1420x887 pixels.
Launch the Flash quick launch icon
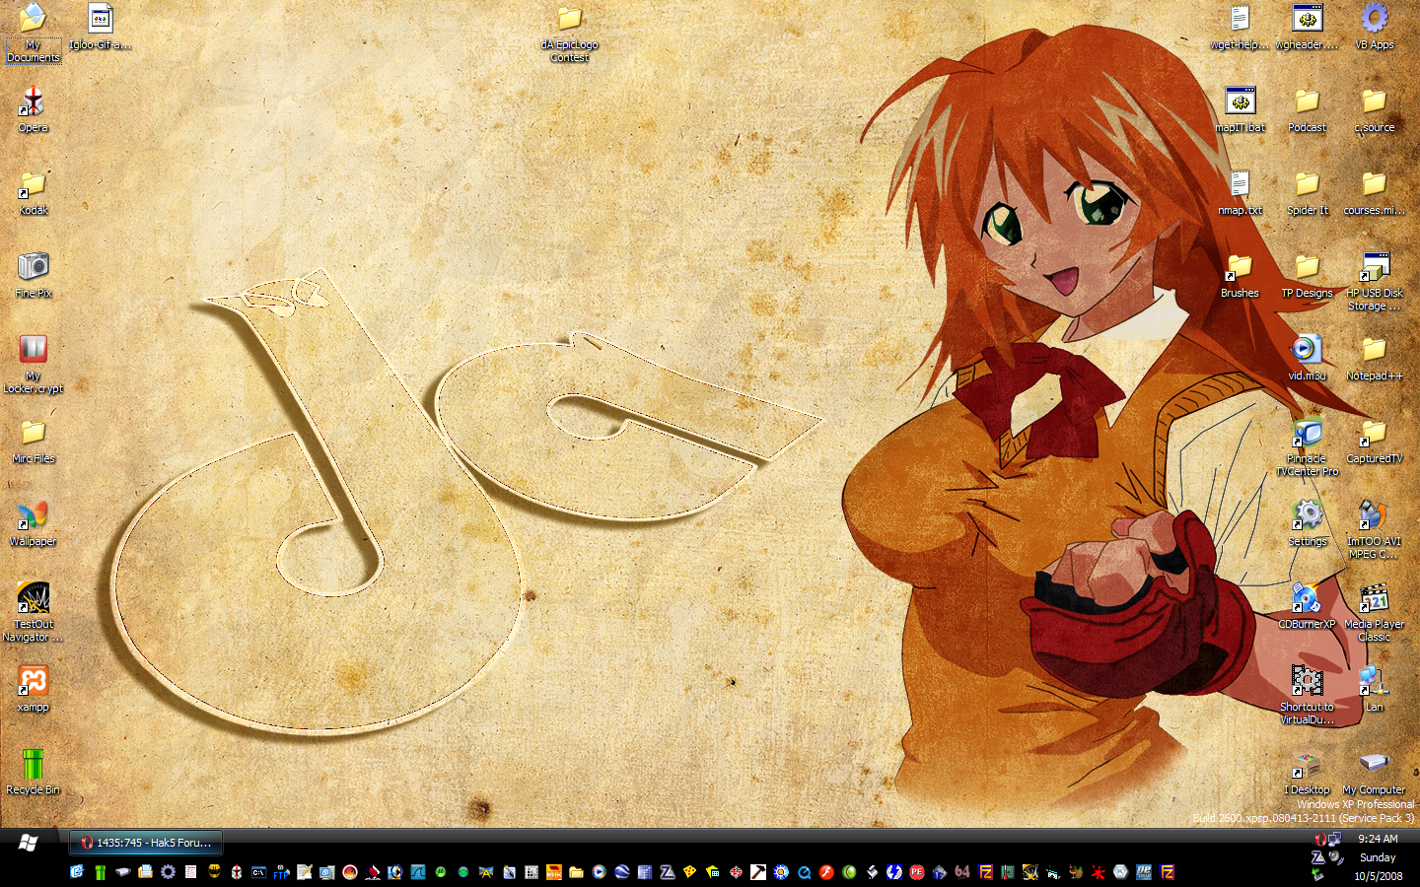(826, 872)
